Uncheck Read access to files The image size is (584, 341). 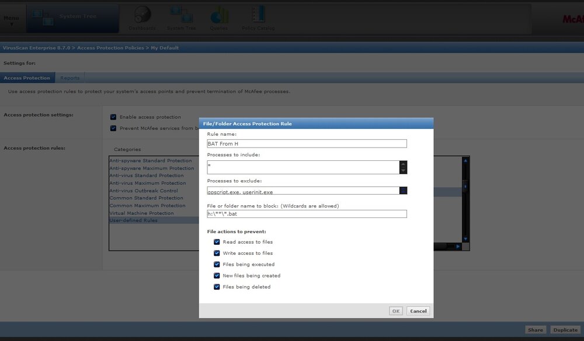[x=217, y=242]
